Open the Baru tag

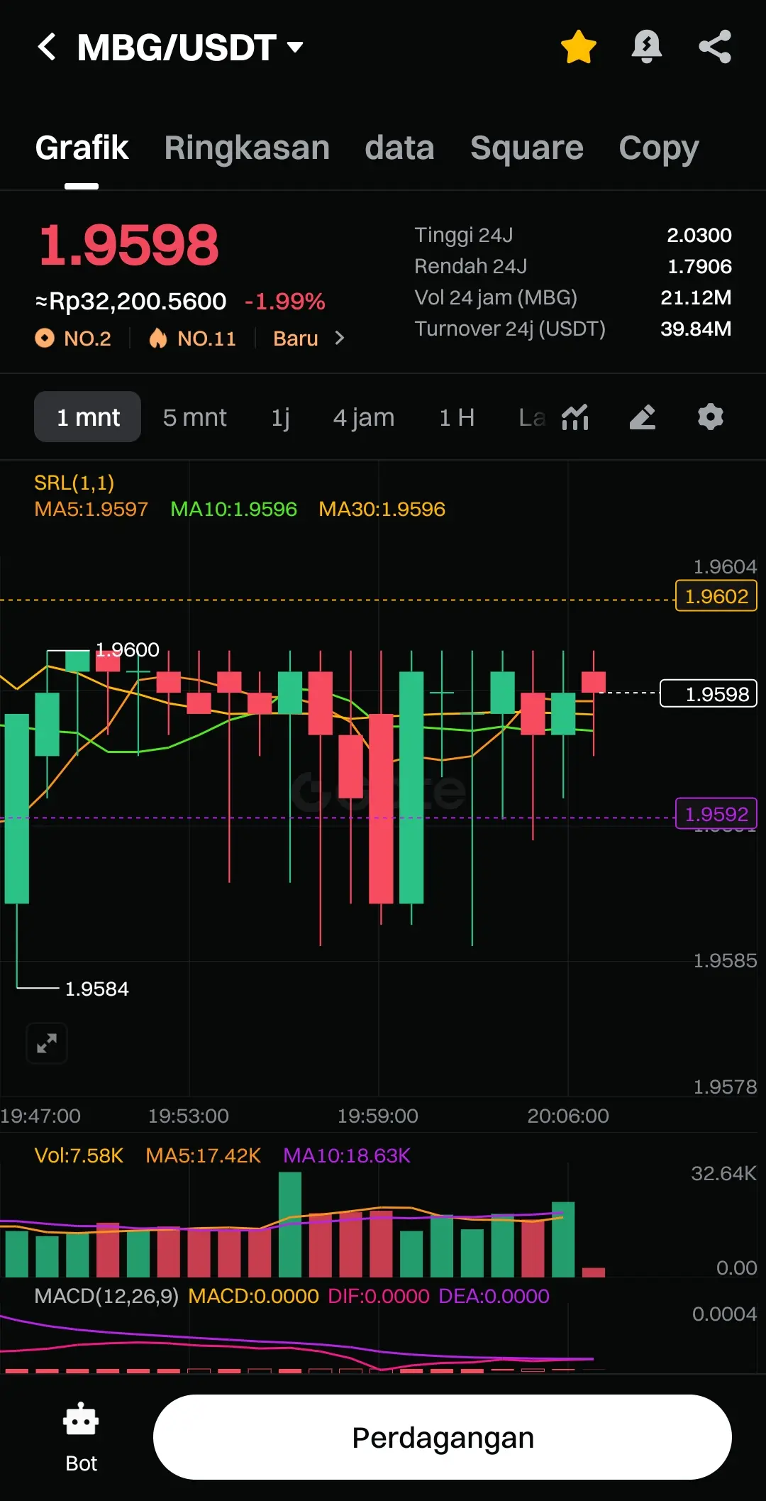296,339
